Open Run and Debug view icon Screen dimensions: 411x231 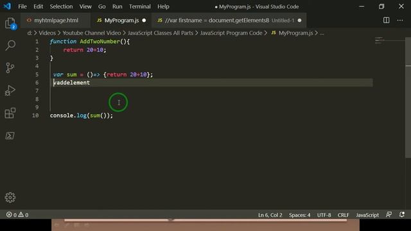tap(10, 90)
